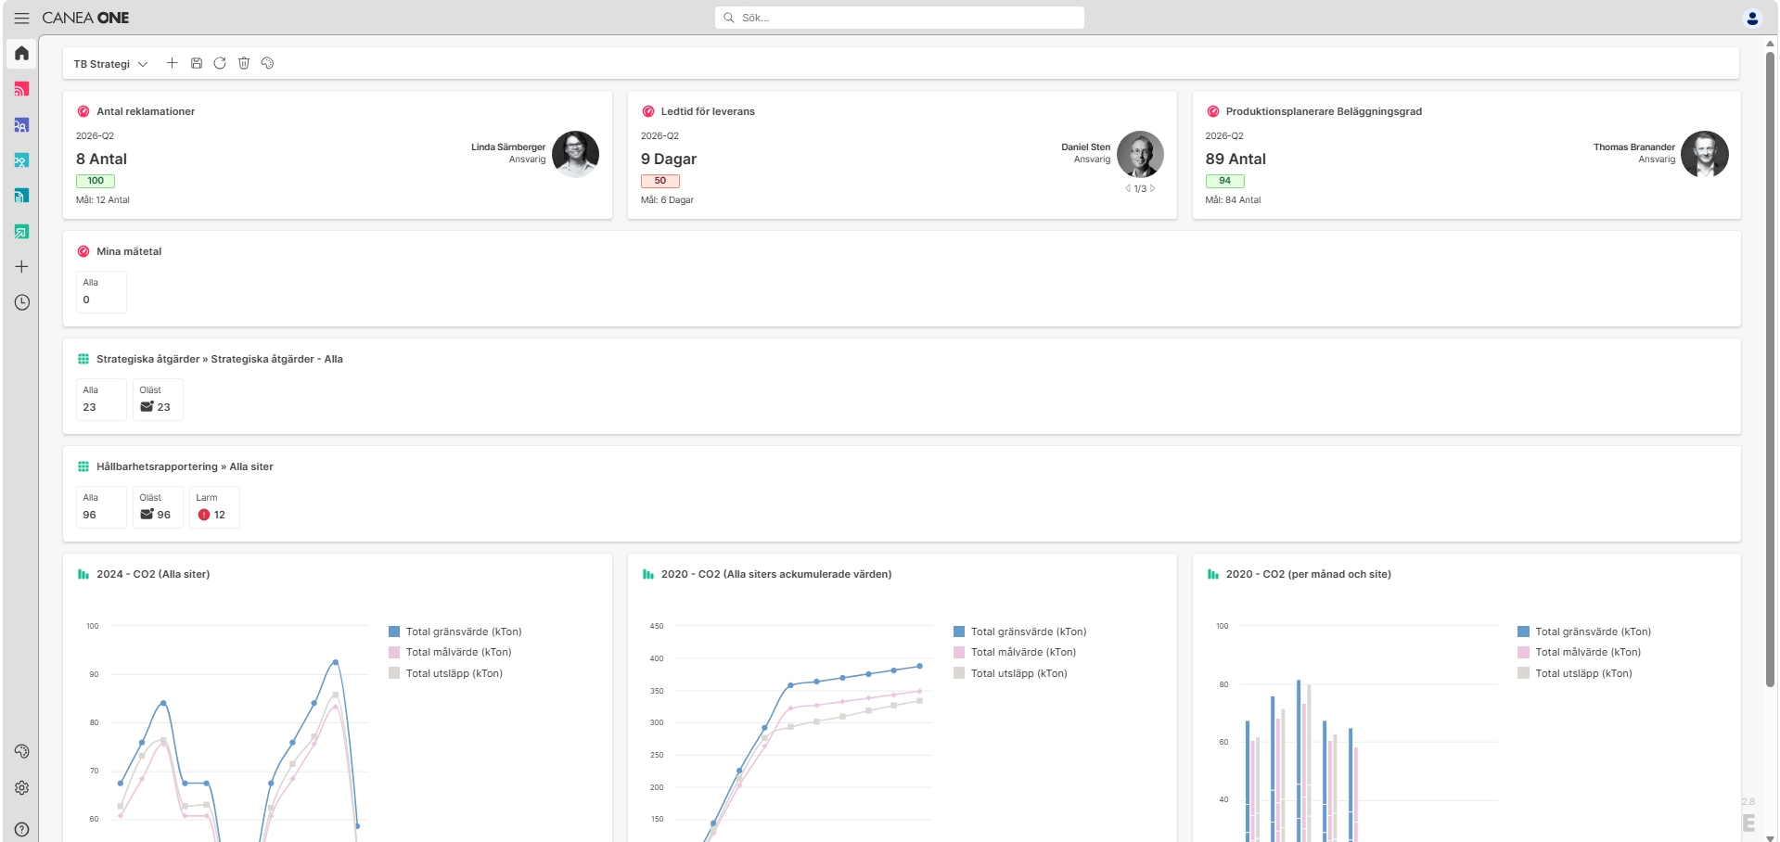Open Strategiska åtgärder Alla 23 tile
The image size is (1780, 842).
[101, 400]
